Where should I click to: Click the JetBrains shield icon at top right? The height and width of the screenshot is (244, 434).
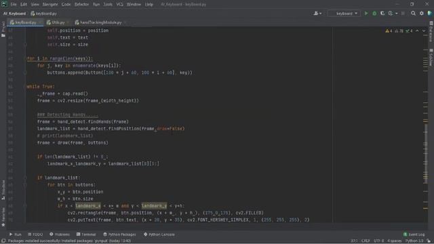pos(430,14)
